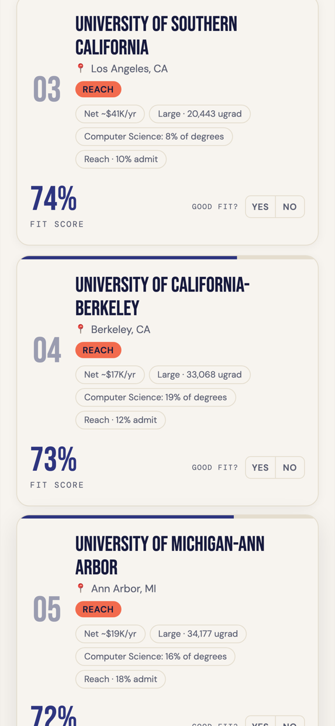Click Computer Science: 19% of degrees chip
The image size is (335, 726).
coord(156,397)
